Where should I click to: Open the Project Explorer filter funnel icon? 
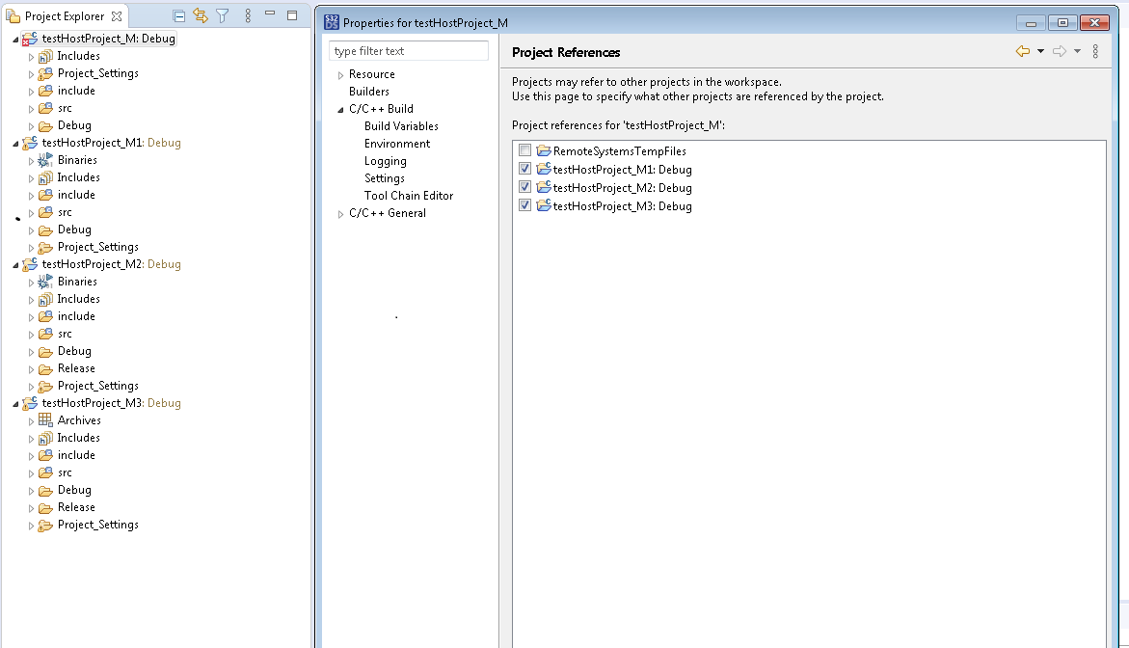pos(222,15)
